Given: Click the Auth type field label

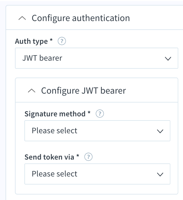Looking at the screenshot, I should tap(31, 42).
